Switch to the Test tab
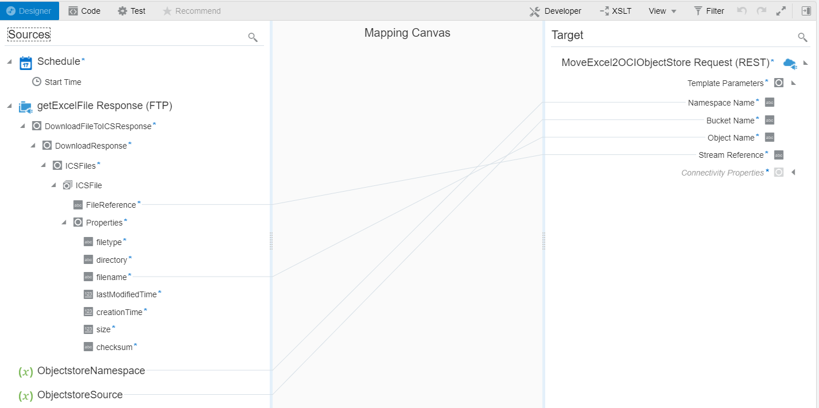Image resolution: width=819 pixels, height=408 pixels. point(131,11)
